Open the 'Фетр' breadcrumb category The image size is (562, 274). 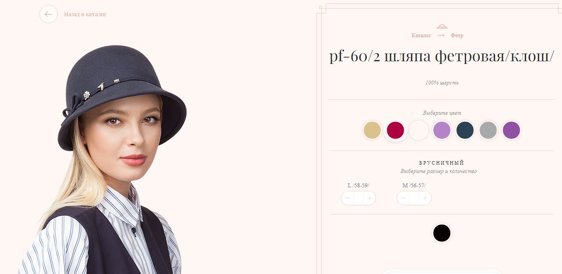click(457, 35)
